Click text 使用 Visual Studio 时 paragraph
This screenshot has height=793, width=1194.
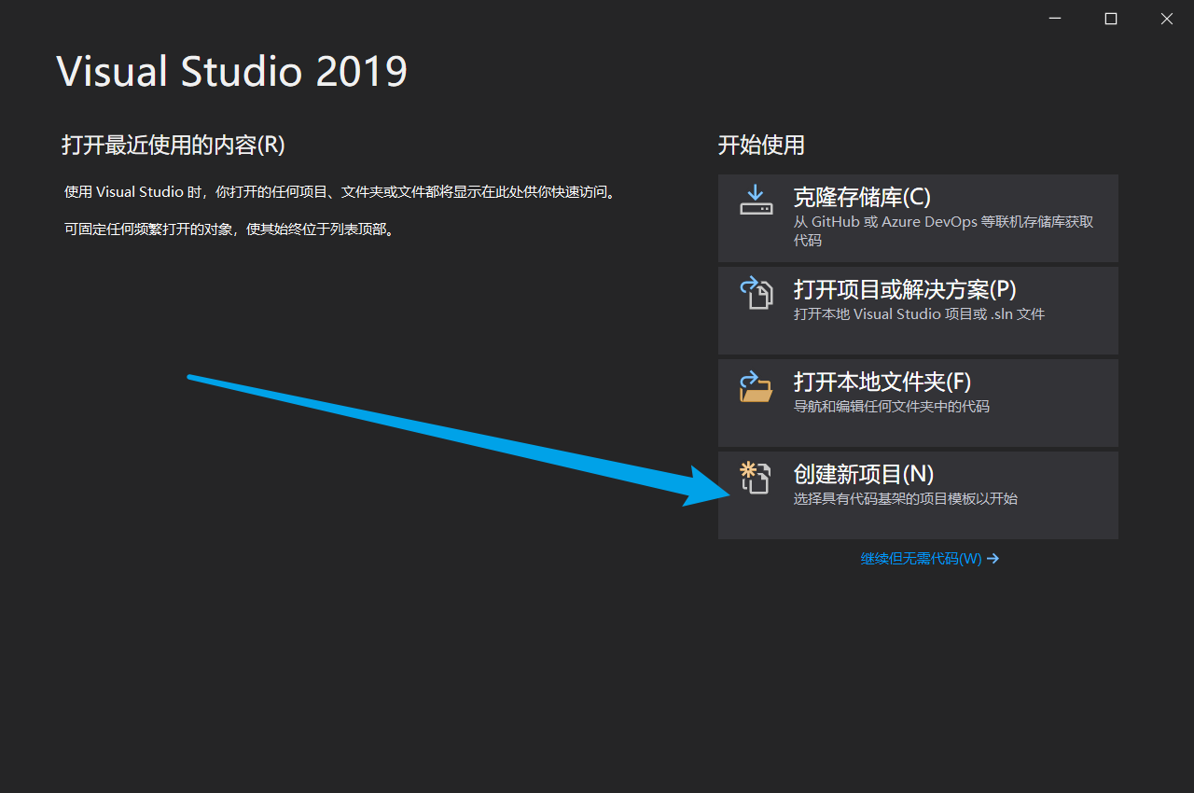[340, 192]
